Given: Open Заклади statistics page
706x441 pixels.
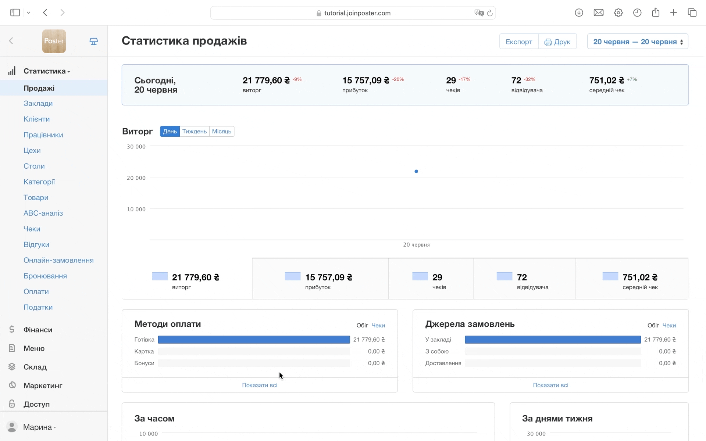Looking at the screenshot, I should tap(38, 103).
